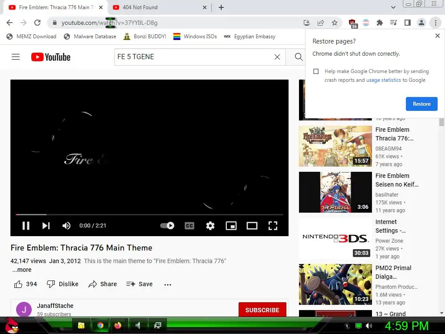445x334 pixels.
Task: Select the Fire Emblem Thracia 776 tab
Action: [x=55, y=7]
